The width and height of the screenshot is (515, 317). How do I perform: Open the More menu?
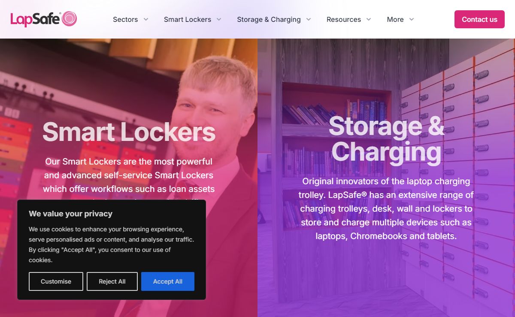pyautogui.click(x=395, y=19)
